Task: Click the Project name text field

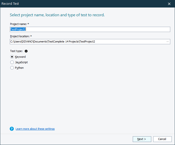Action: (90, 29)
